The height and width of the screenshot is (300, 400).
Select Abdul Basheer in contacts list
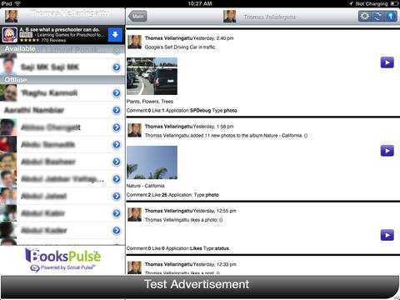(62, 162)
